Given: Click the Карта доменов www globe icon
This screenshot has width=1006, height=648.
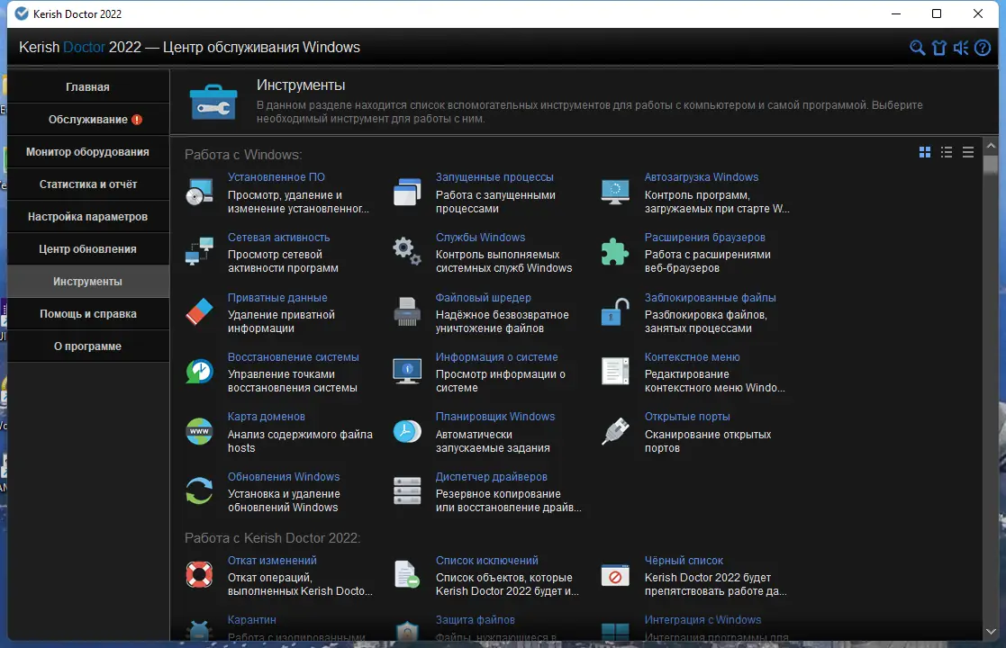Looking at the screenshot, I should click(x=200, y=431).
